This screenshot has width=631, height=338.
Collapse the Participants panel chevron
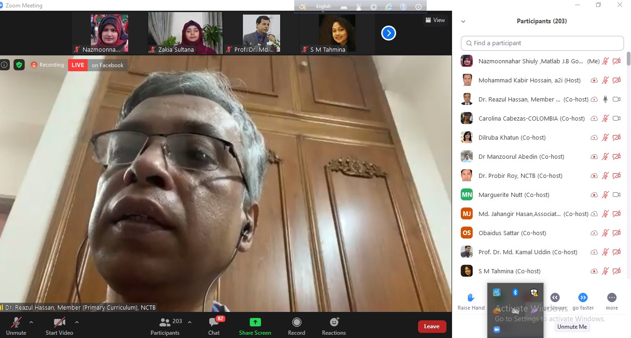(x=463, y=21)
